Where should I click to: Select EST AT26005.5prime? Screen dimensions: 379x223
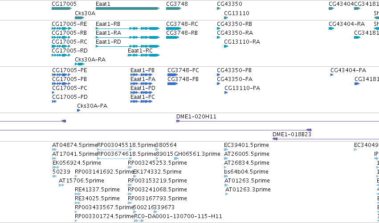point(226,159)
